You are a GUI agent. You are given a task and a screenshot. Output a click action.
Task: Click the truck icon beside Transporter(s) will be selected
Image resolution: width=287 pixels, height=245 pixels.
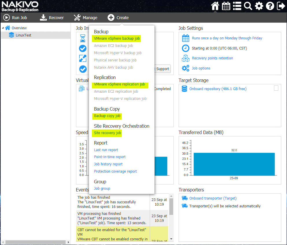[x=184, y=206]
